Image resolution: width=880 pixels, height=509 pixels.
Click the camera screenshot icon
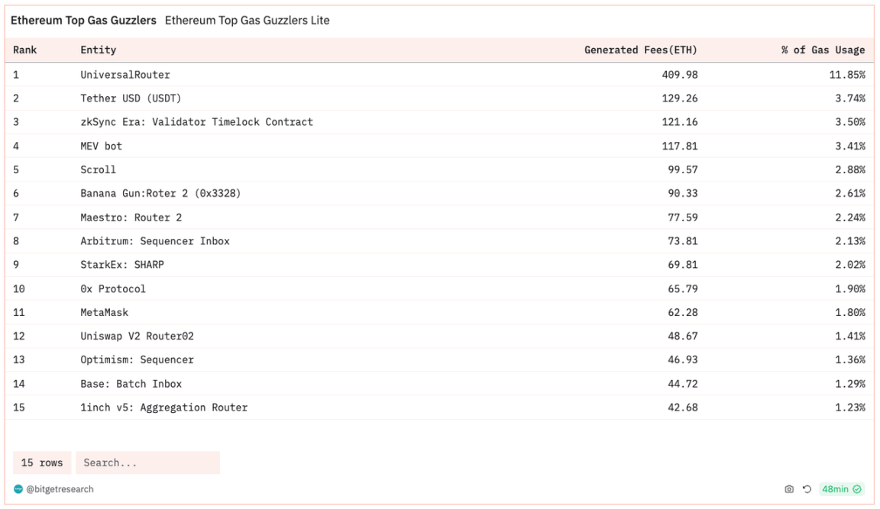[x=789, y=489]
